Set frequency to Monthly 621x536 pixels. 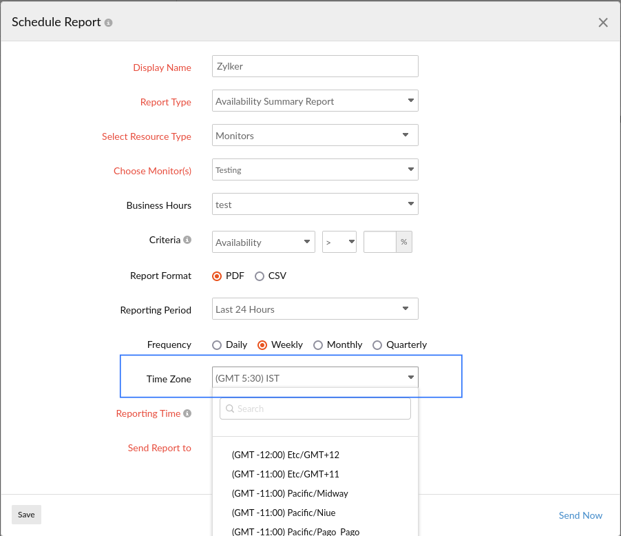[318, 344]
